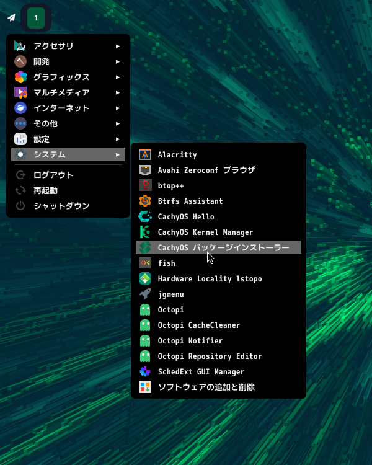Expand the インターネット submenu arrow
372x465 pixels.
coord(118,108)
